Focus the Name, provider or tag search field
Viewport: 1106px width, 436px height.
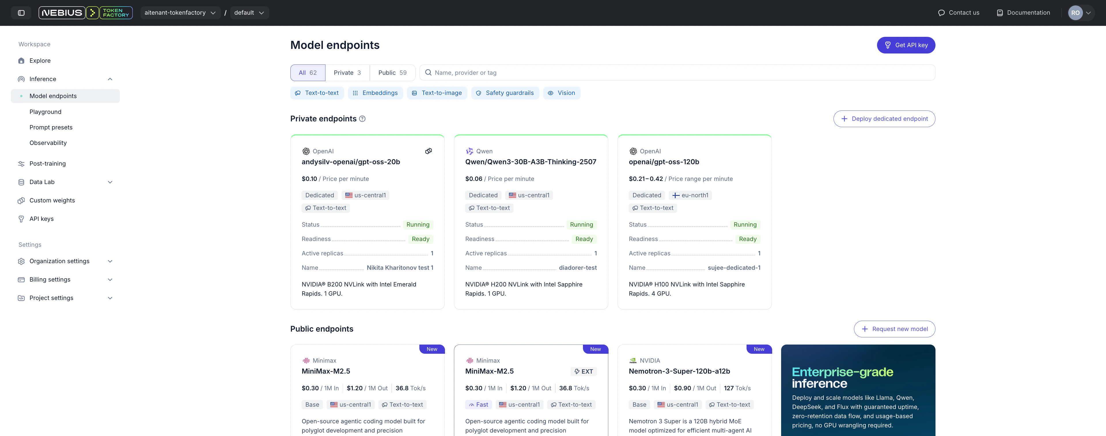click(677, 73)
